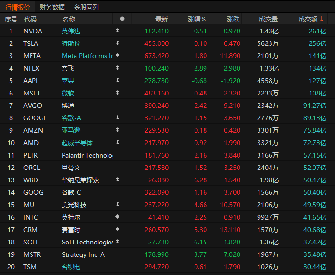Open the 亚马逊 stock name link
The height and width of the screenshot is (275, 335).
pyautogui.click(x=71, y=130)
